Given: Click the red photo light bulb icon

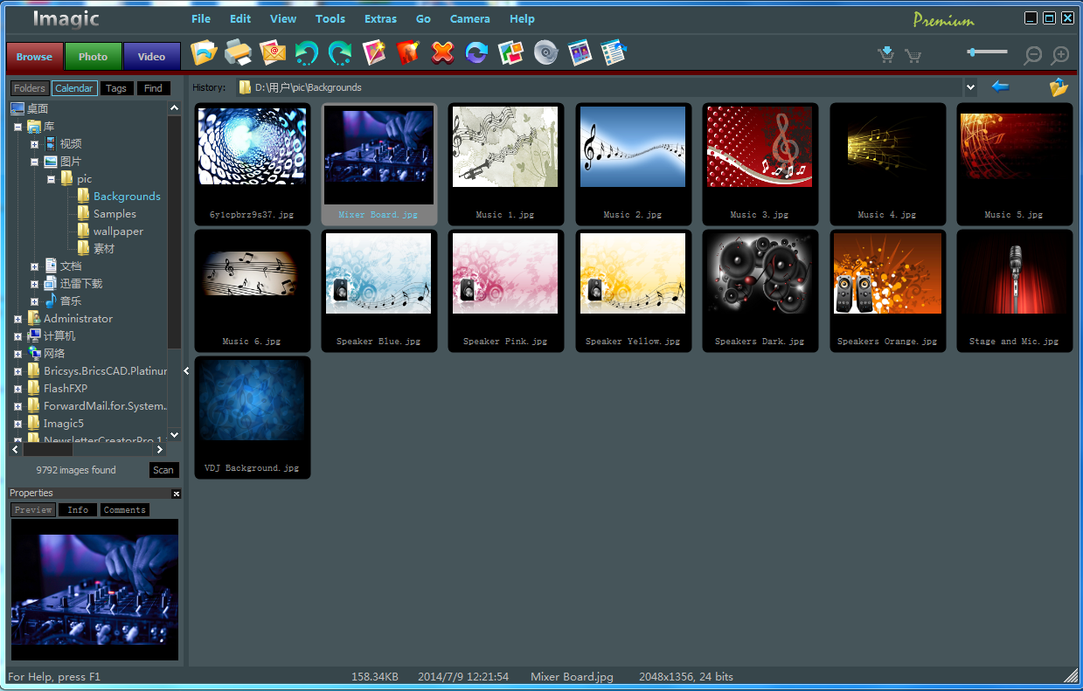Looking at the screenshot, I should pyautogui.click(x=408, y=53).
